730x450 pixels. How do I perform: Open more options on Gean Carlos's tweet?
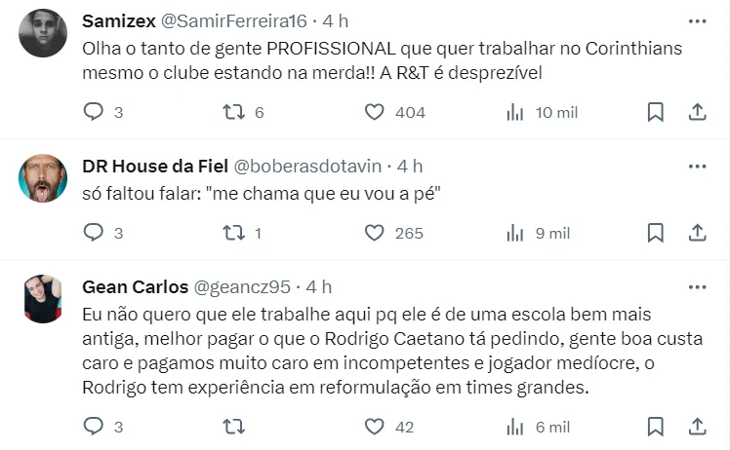pyautogui.click(x=697, y=286)
